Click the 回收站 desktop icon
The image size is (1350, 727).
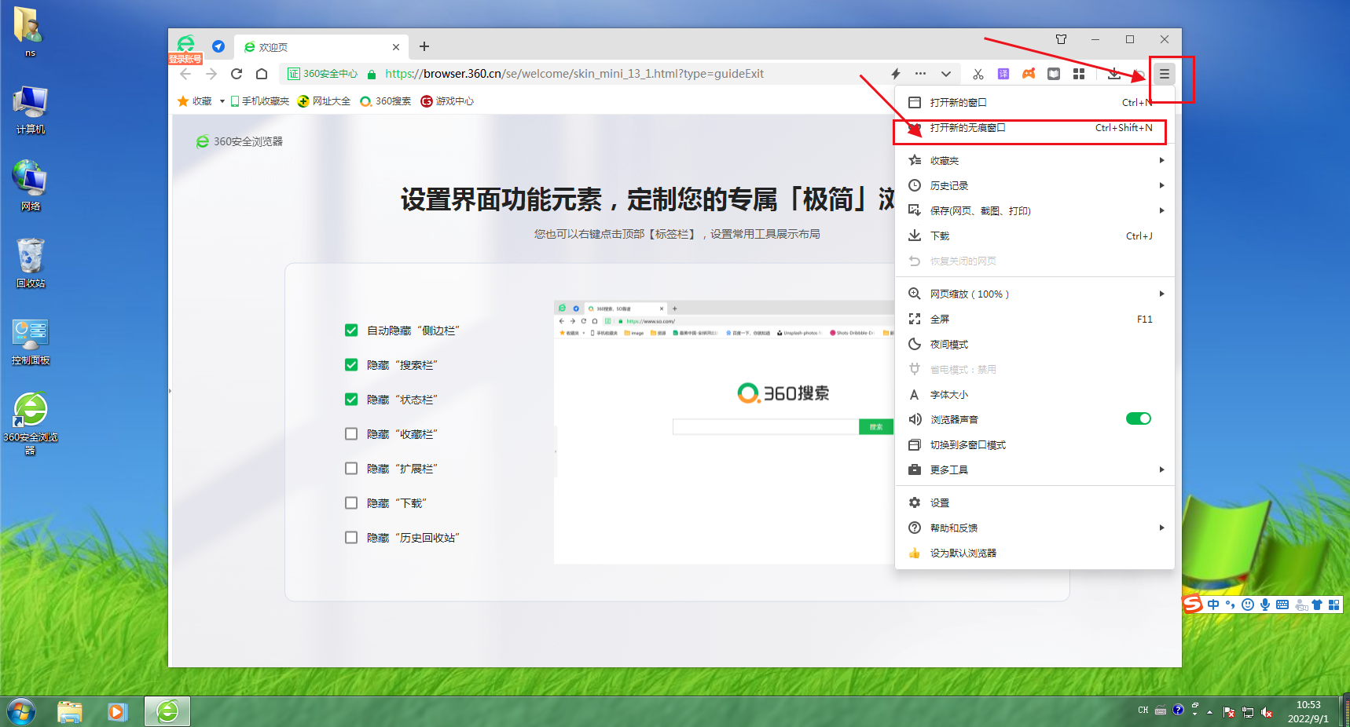(31, 263)
